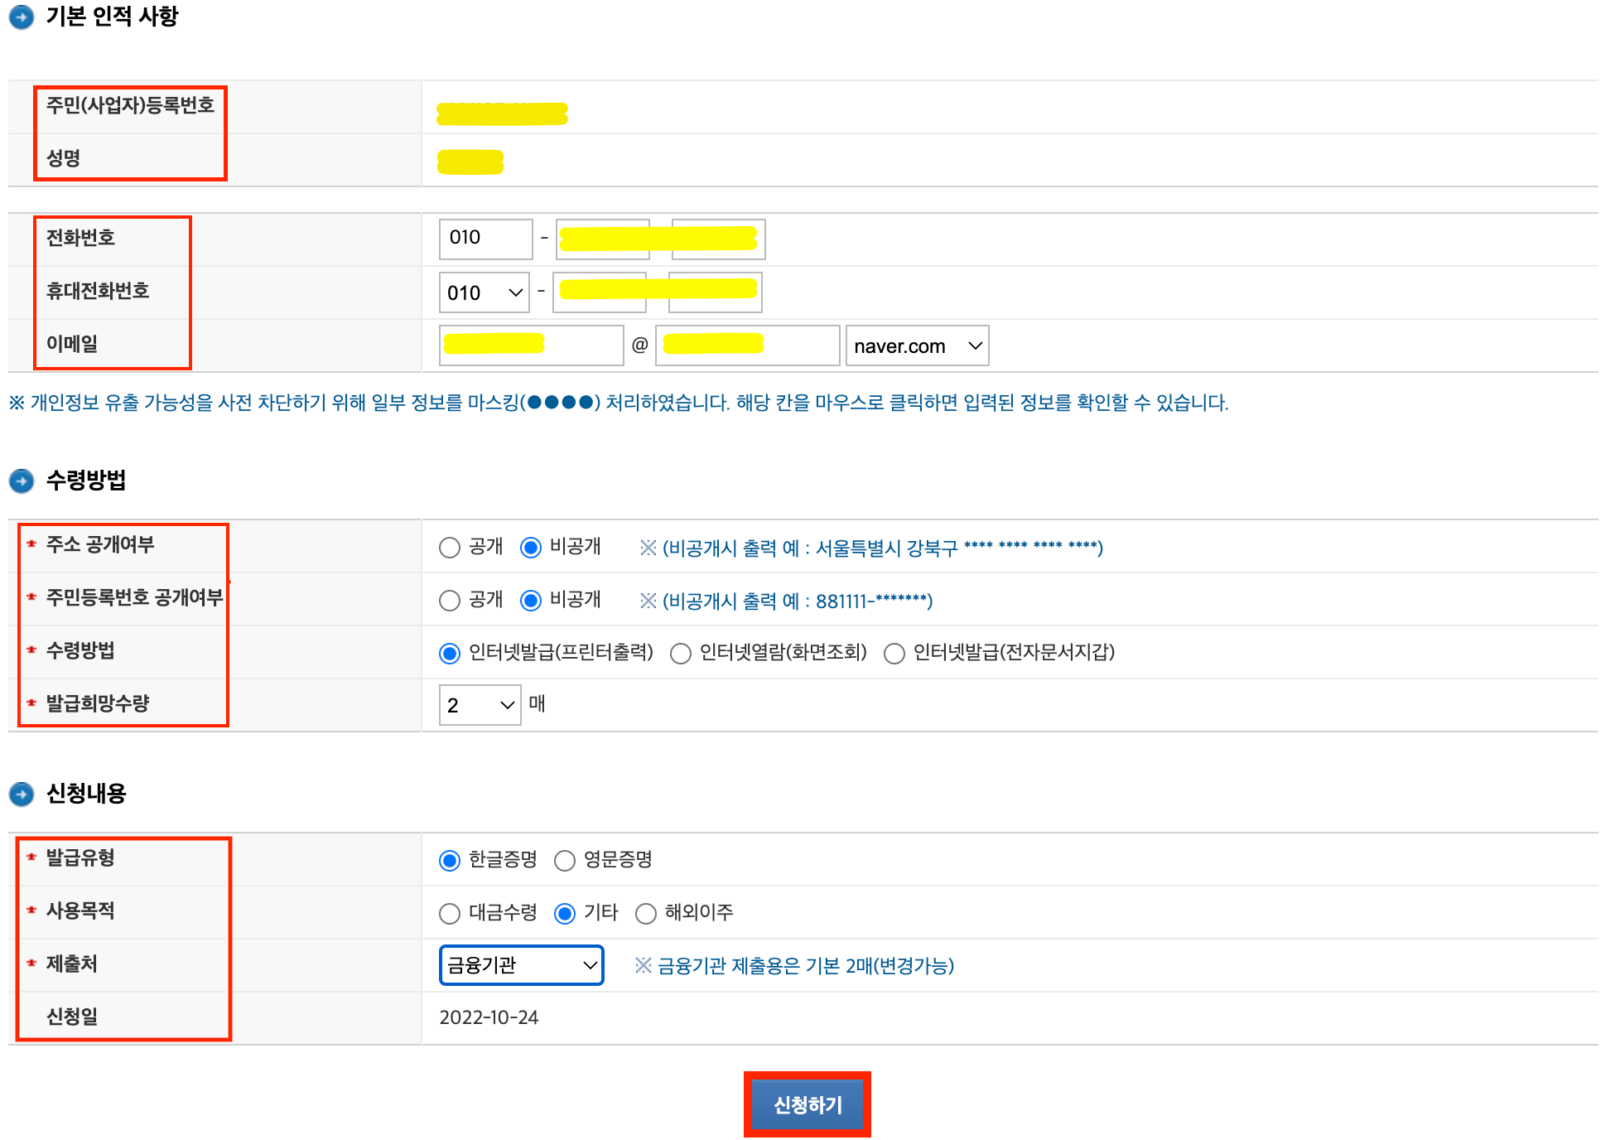Click the blue arrow icon beside 수령방법
Image resolution: width=1615 pixels, height=1140 pixels.
(20, 481)
